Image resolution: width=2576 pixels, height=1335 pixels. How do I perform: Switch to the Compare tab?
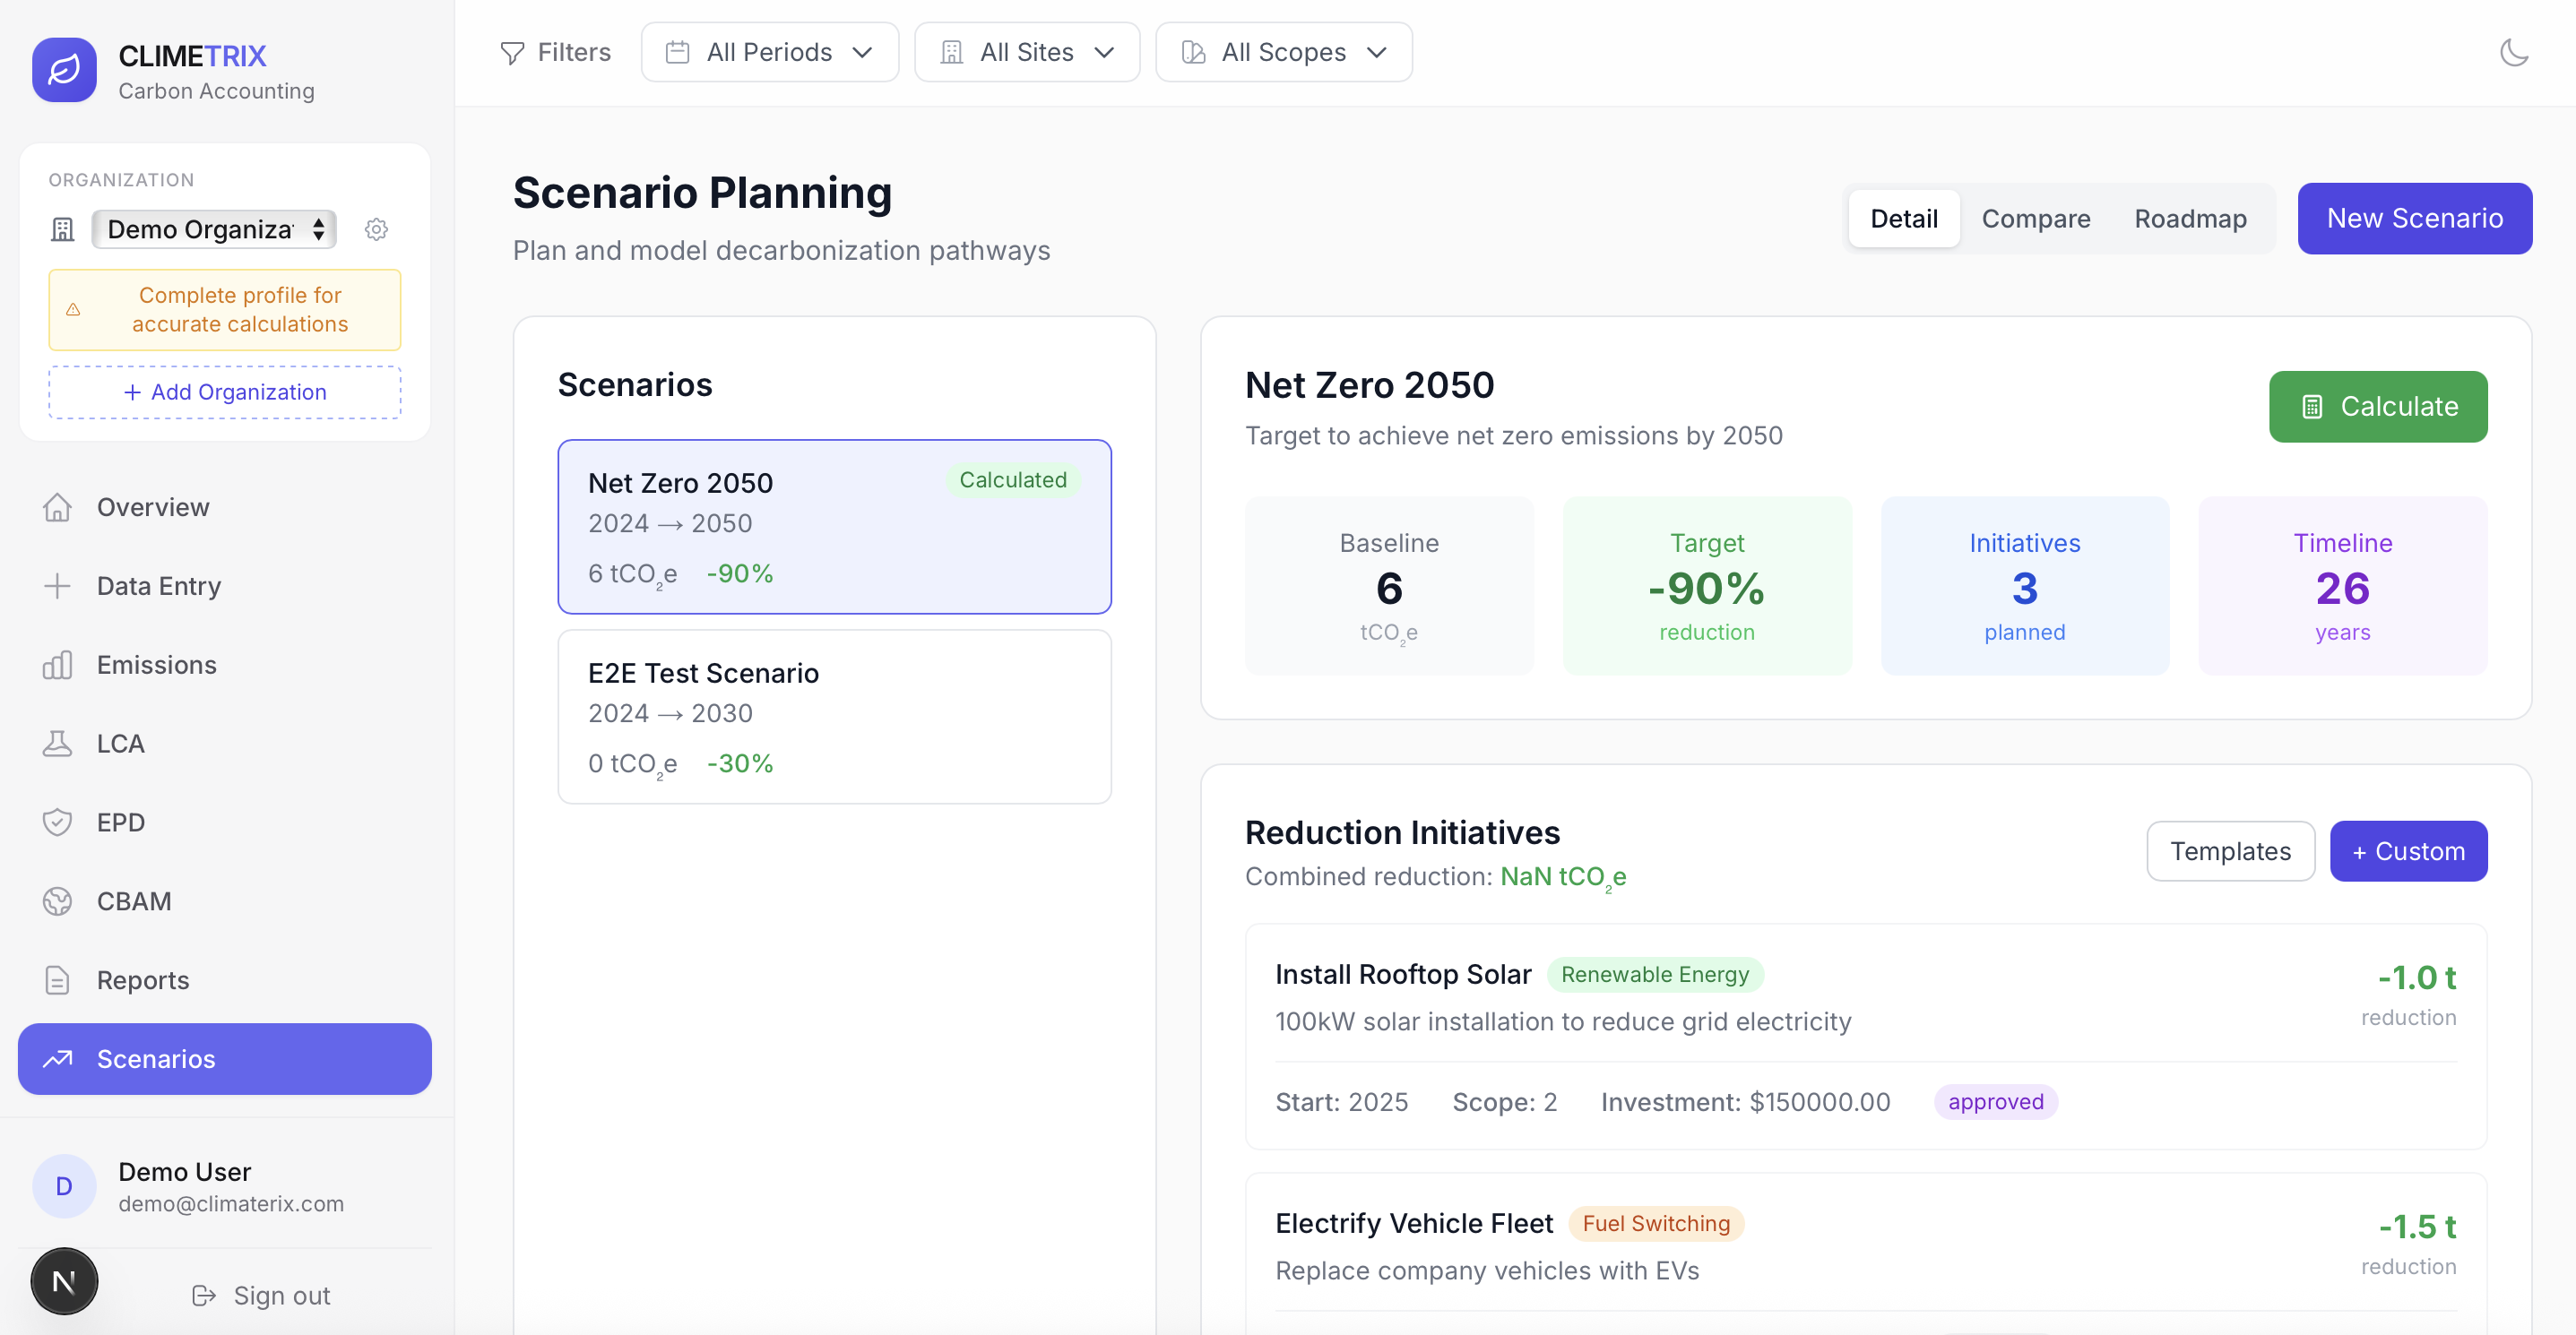point(2035,218)
